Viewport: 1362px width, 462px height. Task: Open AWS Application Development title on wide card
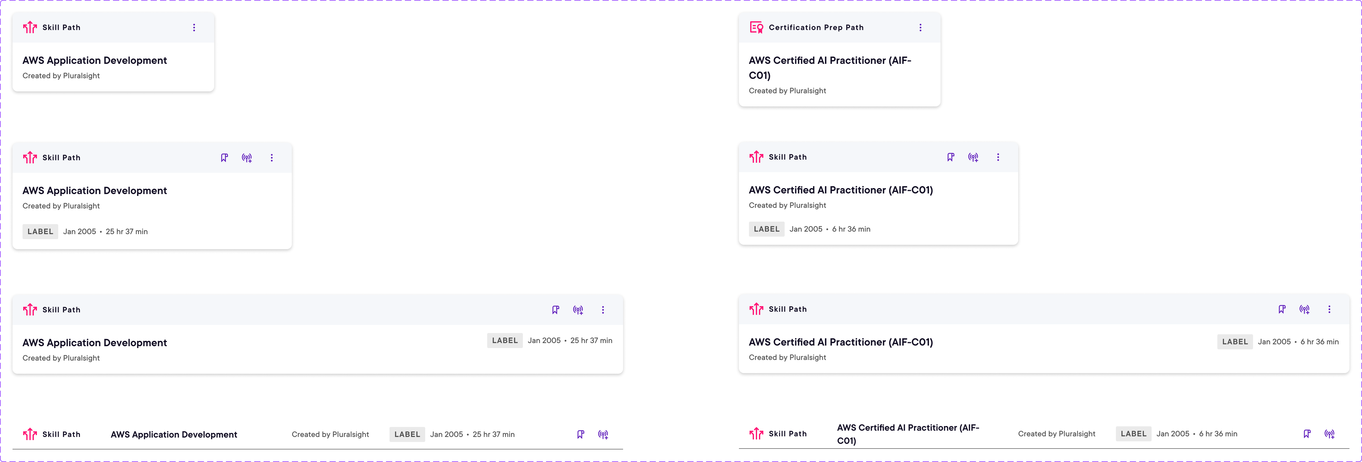coord(95,343)
